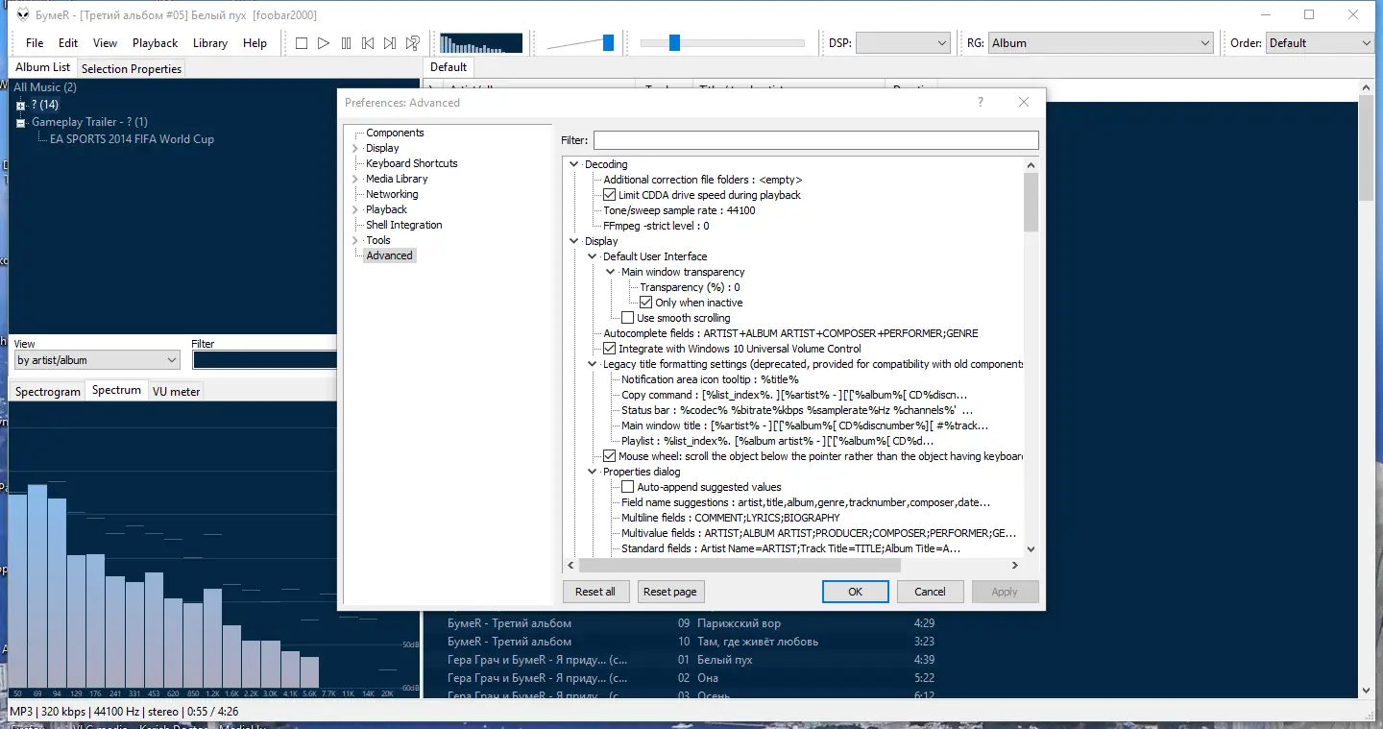
Task: Expand the '? (14)' album list node
Action: pos(20,105)
